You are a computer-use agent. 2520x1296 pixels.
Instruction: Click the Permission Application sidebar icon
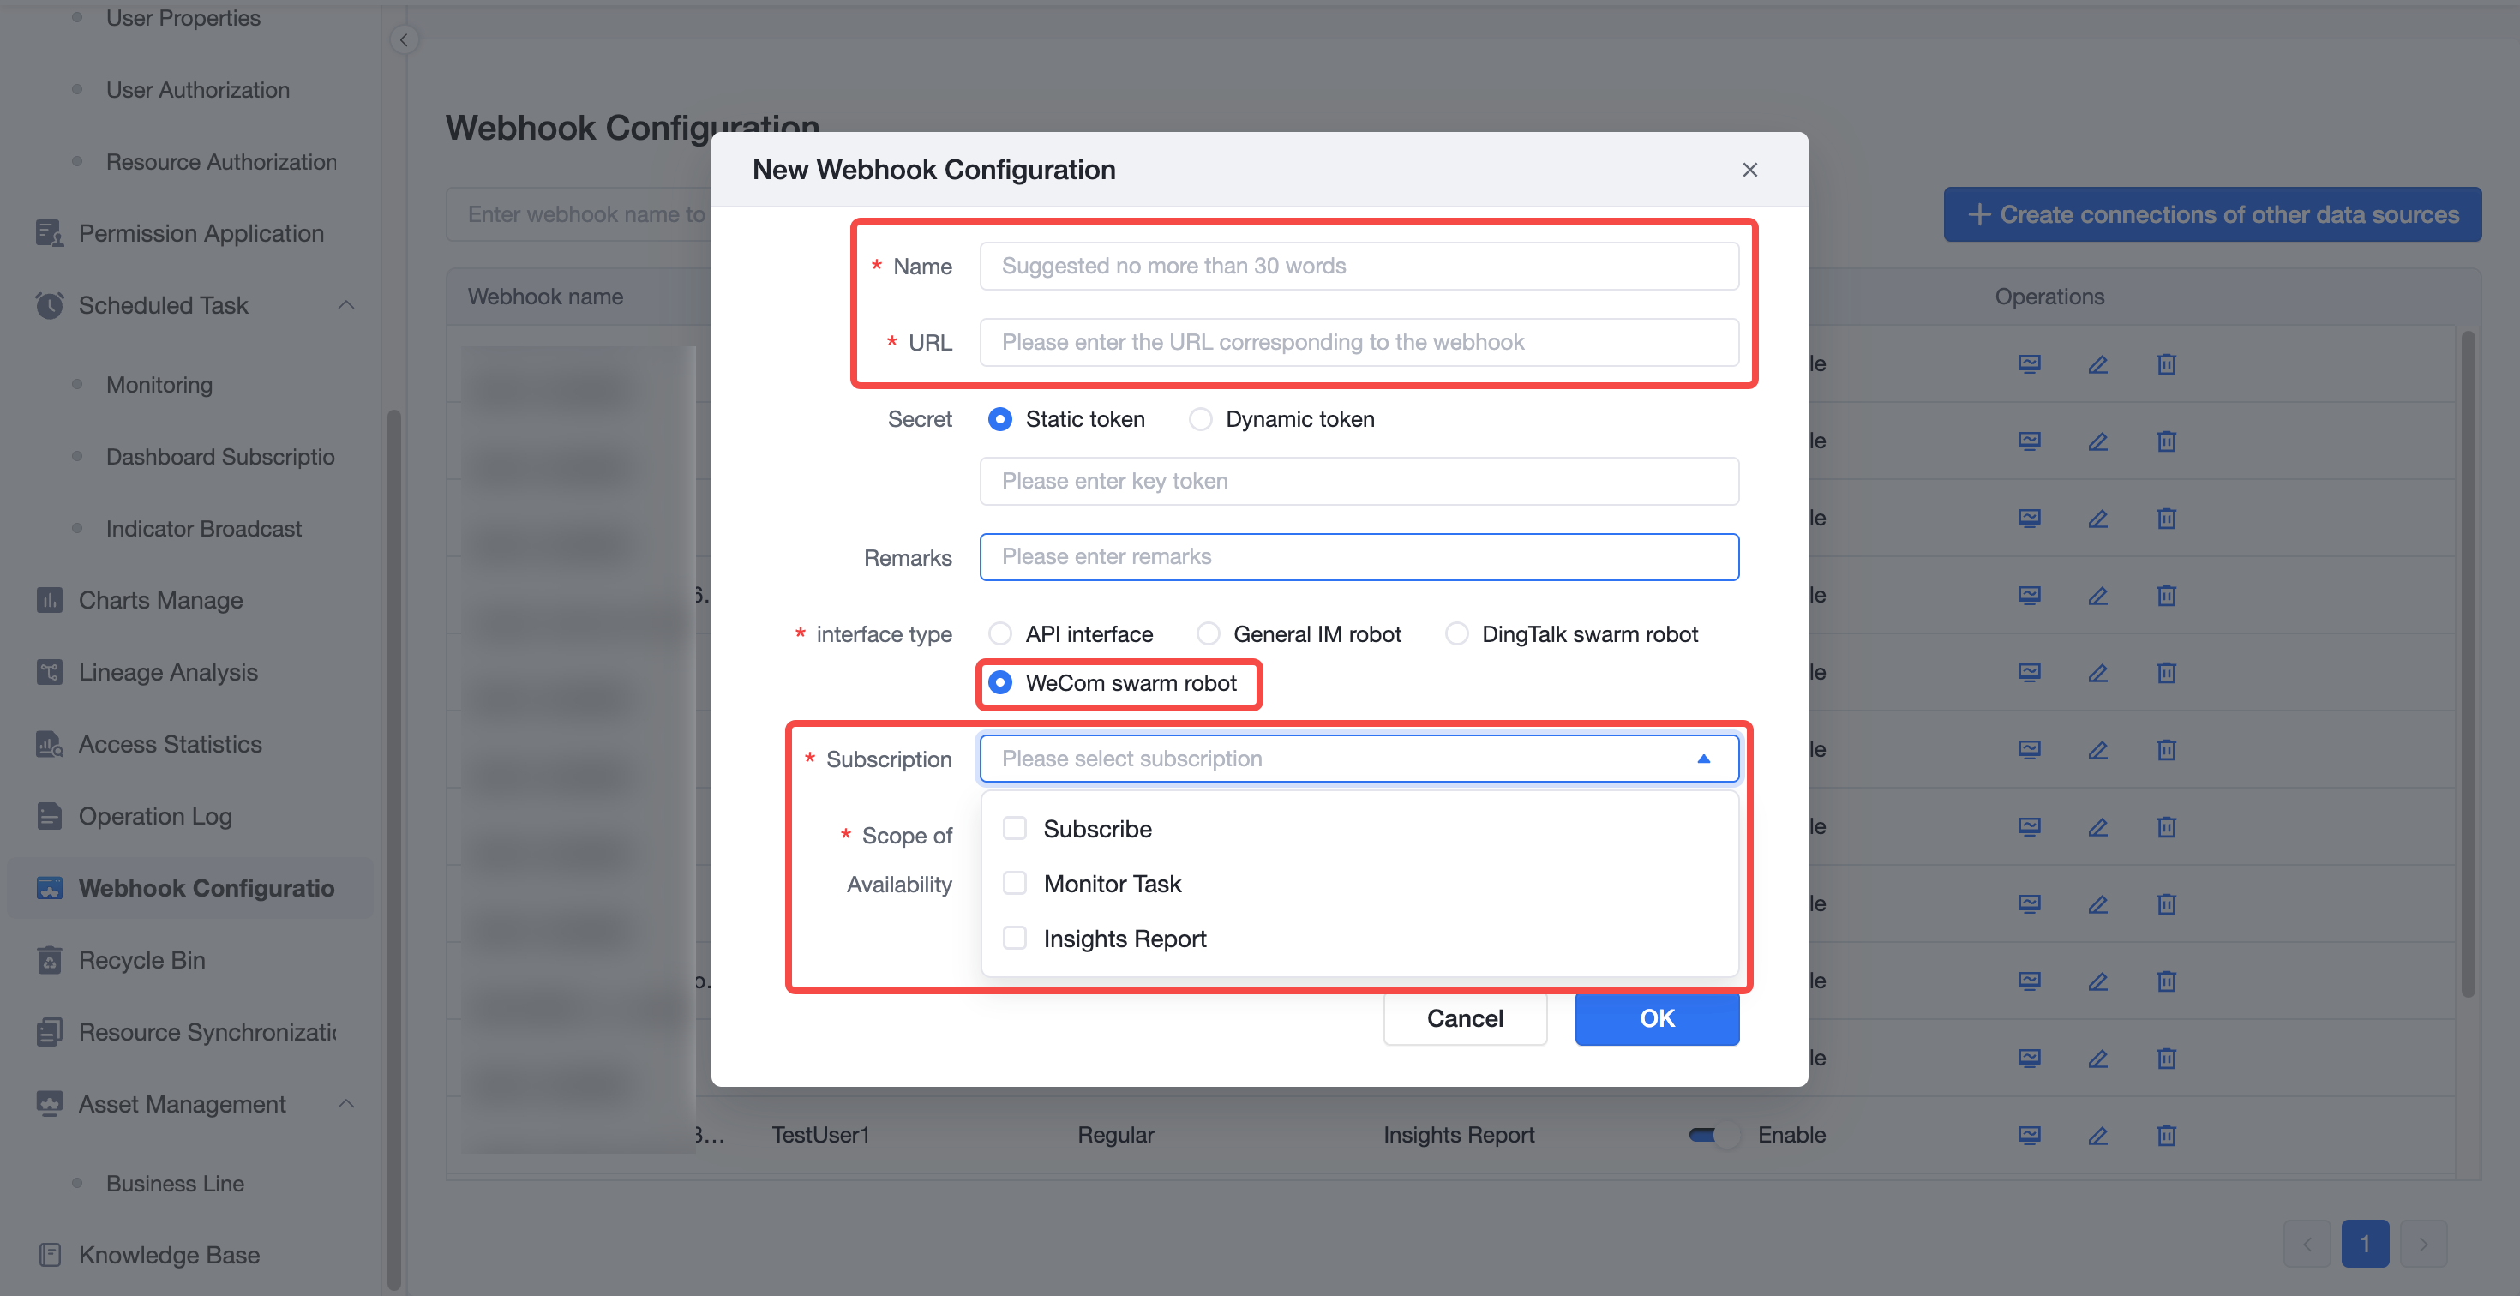pos(49,233)
